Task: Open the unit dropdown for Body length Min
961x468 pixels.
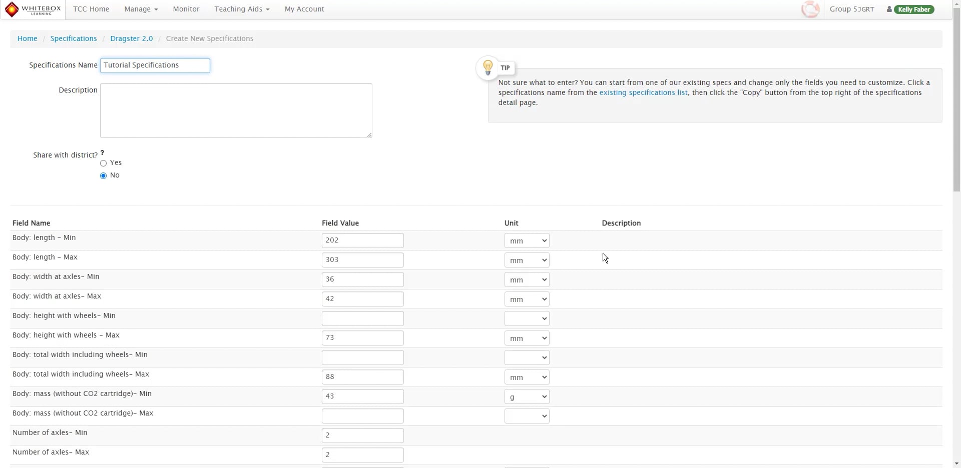Action: pos(526,240)
